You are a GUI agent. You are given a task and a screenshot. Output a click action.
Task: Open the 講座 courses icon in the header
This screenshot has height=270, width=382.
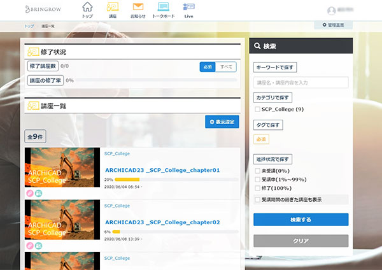pyautogui.click(x=112, y=10)
